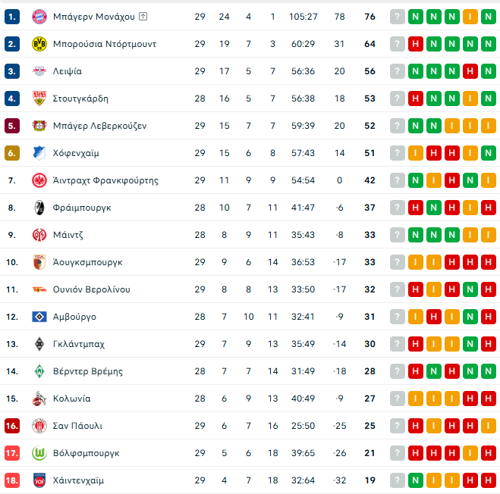
Task: Click the Borussia Dortmund club logo
Action: [x=39, y=44]
